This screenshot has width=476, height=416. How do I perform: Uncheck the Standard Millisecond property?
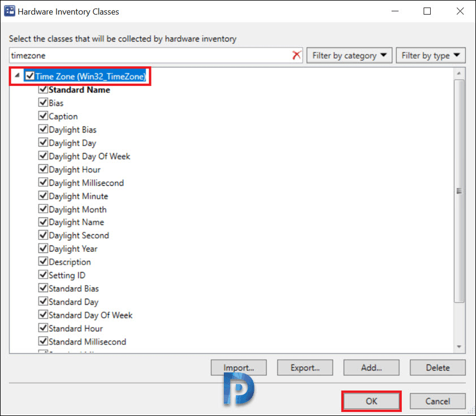(44, 341)
